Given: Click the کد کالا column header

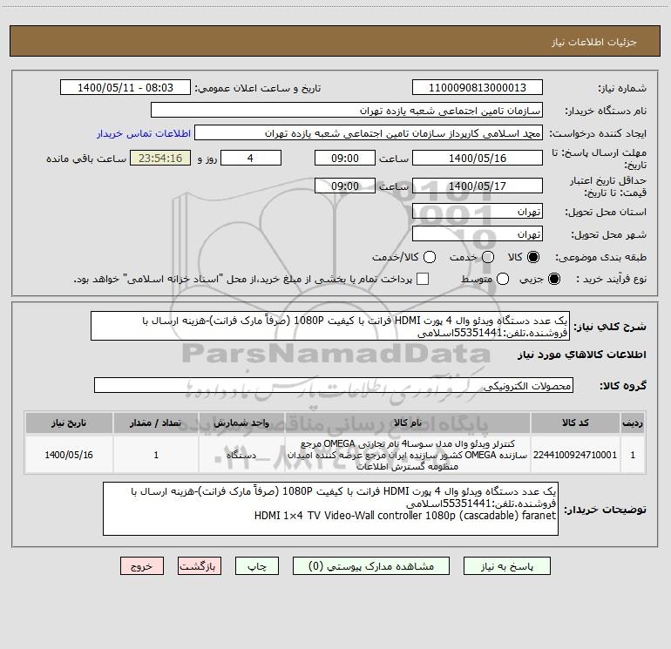Looking at the screenshot, I should [x=575, y=423].
